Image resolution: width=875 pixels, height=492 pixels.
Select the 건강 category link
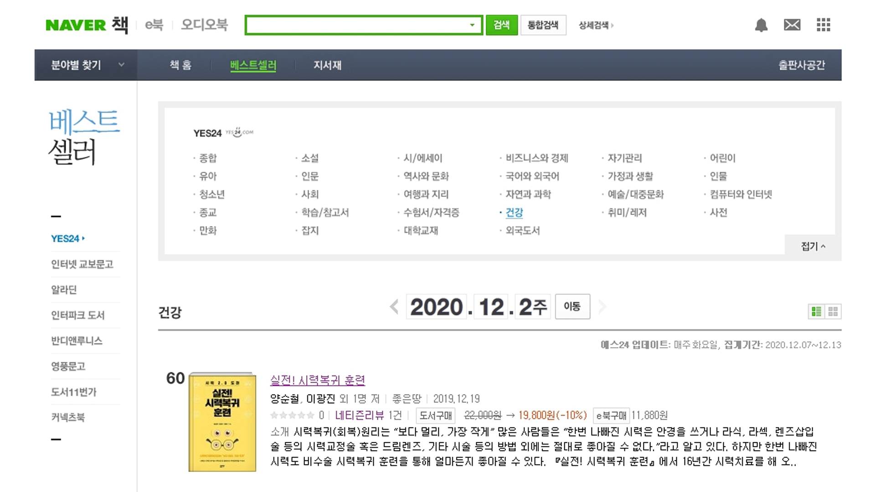pyautogui.click(x=514, y=213)
